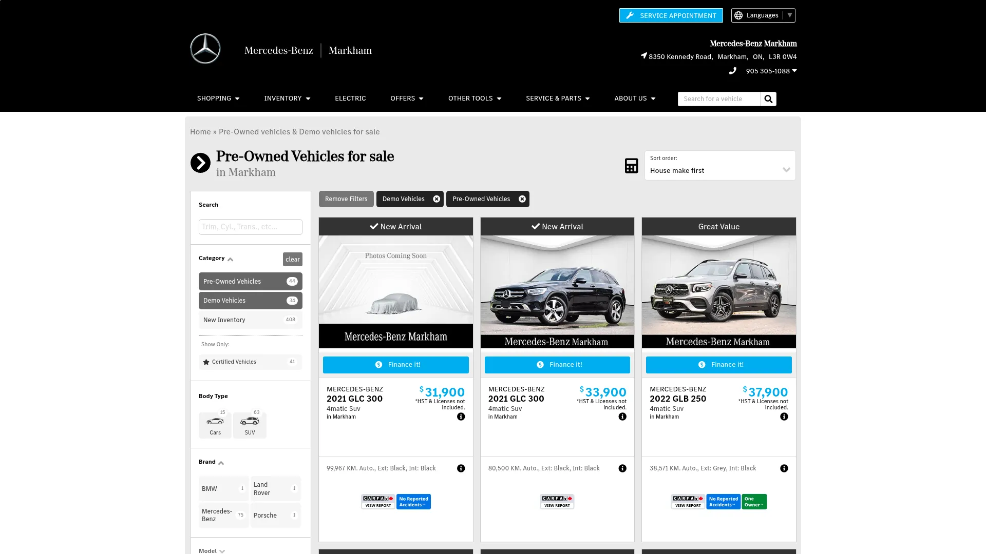Click No Reported Accidents badge on GLB 250

pyautogui.click(x=724, y=502)
